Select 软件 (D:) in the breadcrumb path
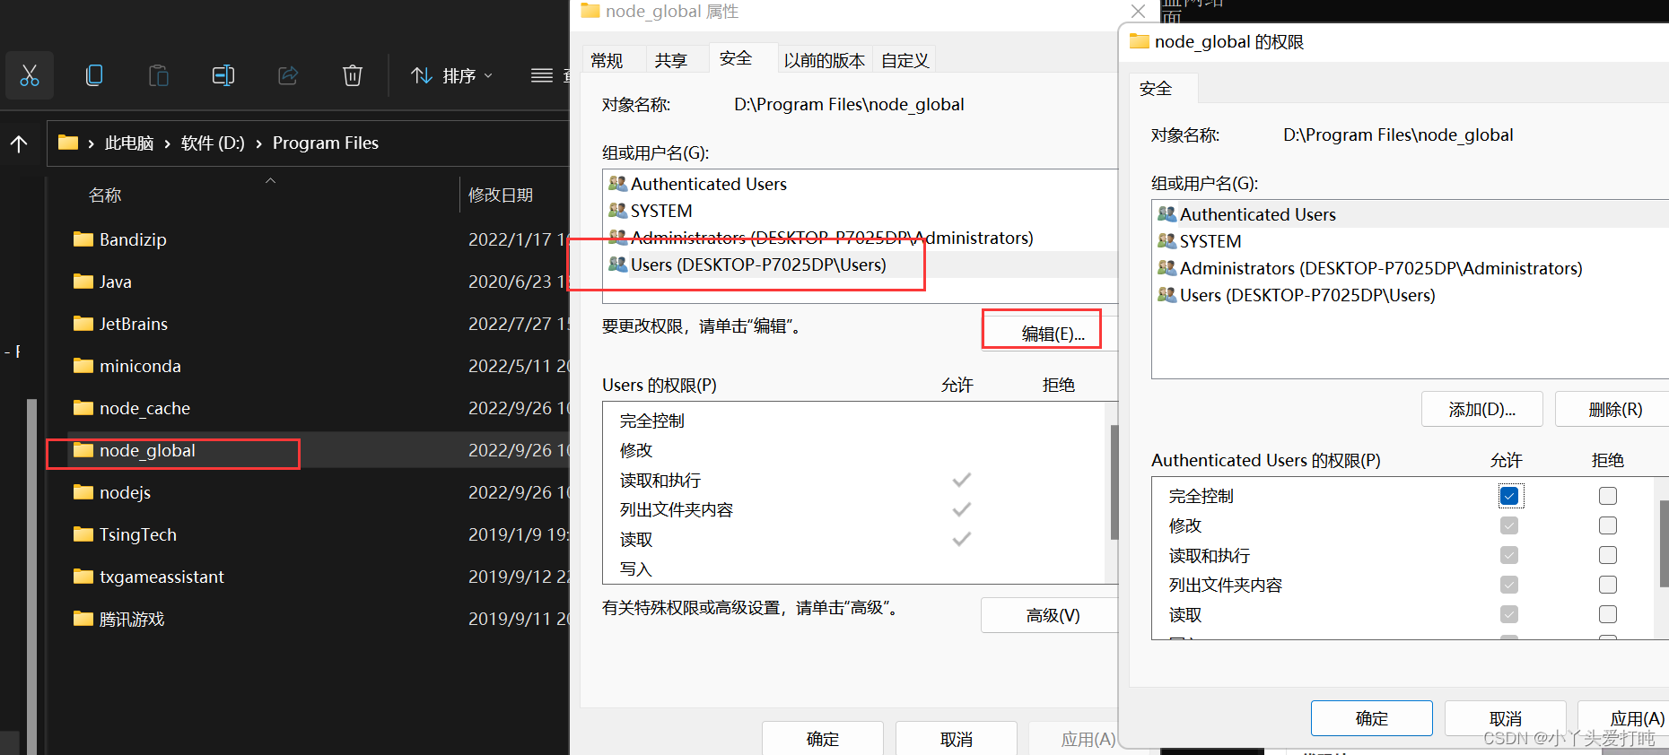1669x755 pixels. (x=213, y=143)
